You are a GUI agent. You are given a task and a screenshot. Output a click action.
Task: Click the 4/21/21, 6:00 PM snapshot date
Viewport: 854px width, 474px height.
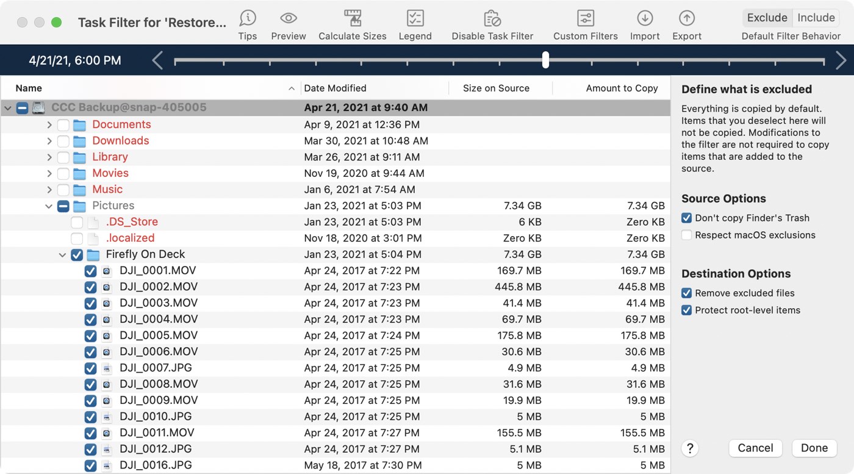tap(75, 60)
